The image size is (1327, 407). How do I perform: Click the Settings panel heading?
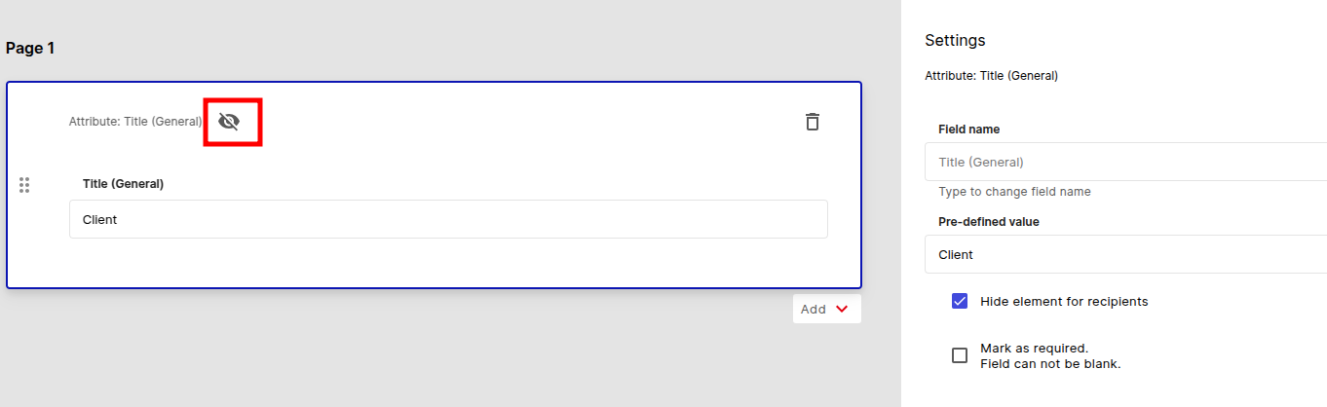(955, 40)
